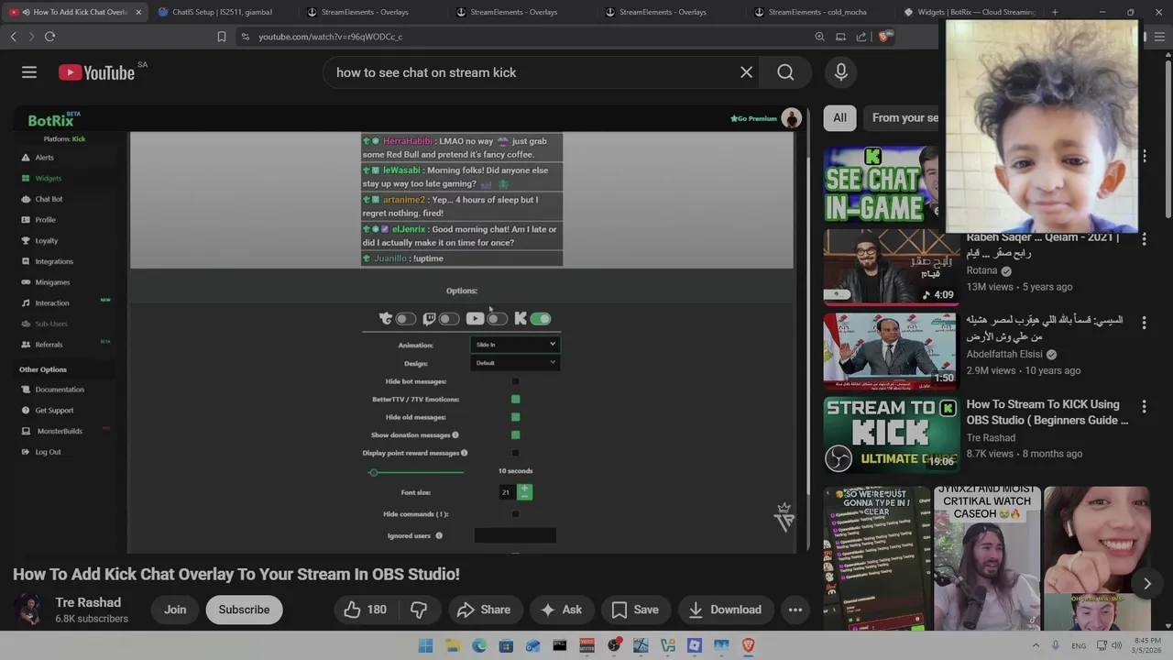Show hidden system tray icons chevron
The height and width of the screenshot is (660, 1173).
click(1036, 645)
